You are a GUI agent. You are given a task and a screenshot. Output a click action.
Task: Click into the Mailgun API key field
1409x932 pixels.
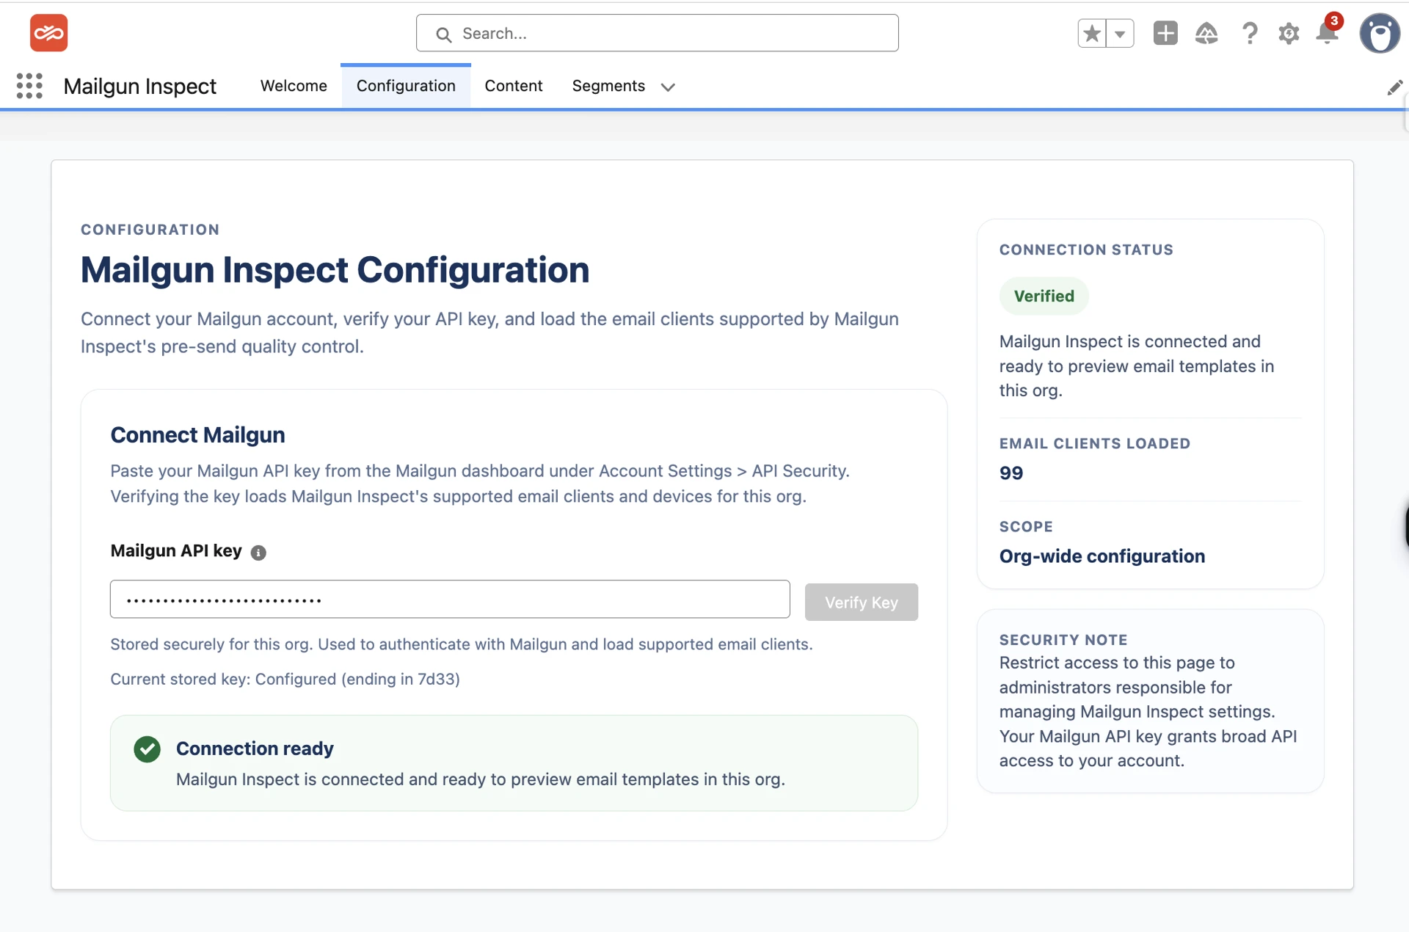point(450,600)
